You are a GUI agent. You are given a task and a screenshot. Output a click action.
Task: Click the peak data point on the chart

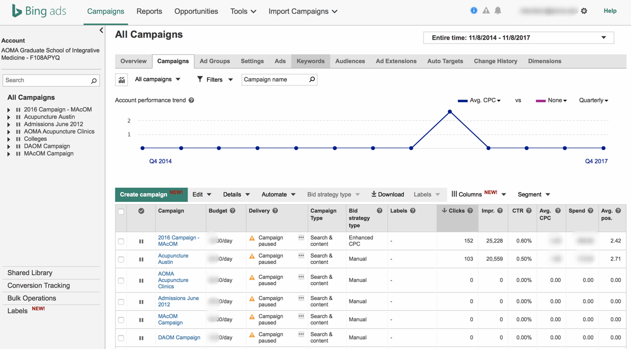(x=450, y=112)
